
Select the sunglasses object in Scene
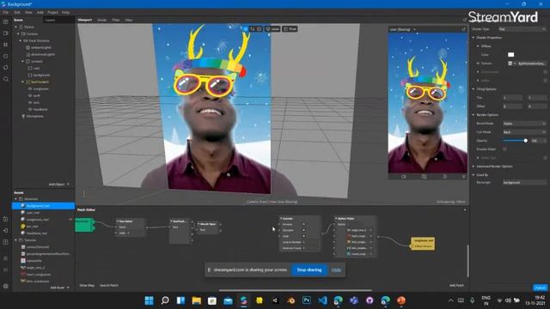[x=40, y=89]
